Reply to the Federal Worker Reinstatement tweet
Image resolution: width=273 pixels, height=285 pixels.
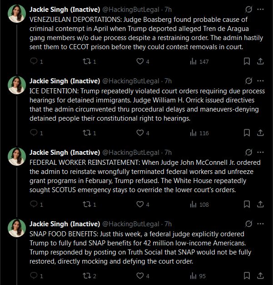[x=35, y=204]
